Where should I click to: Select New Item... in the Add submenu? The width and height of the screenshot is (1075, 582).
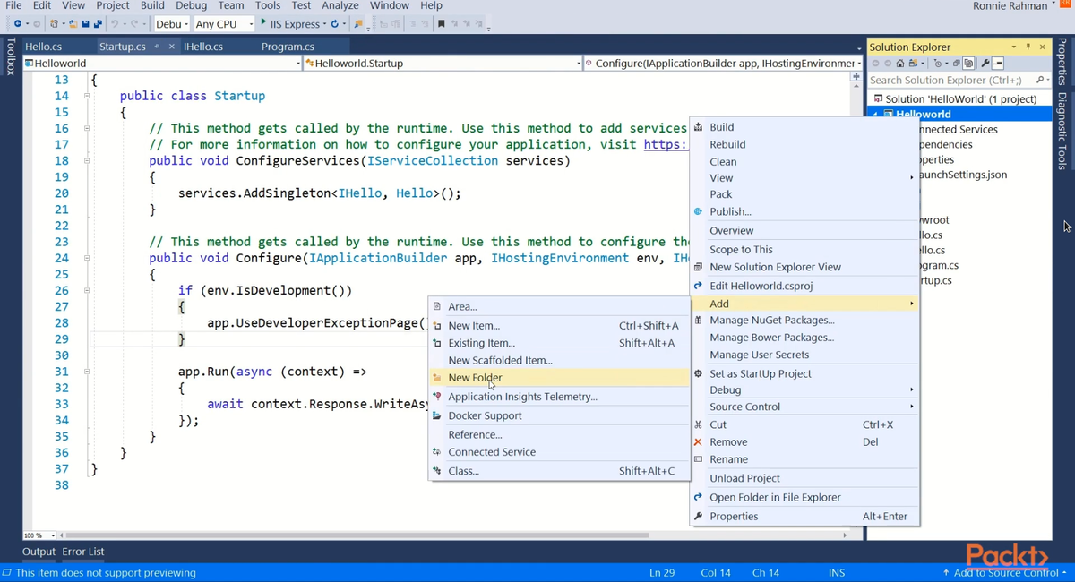(x=559, y=325)
